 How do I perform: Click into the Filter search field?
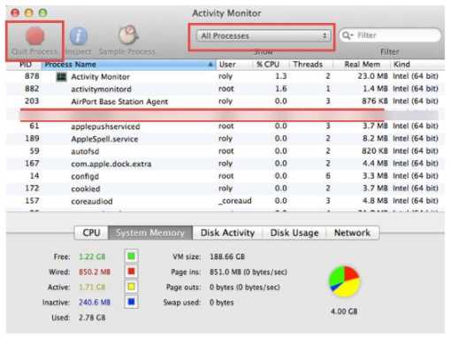[x=390, y=35]
